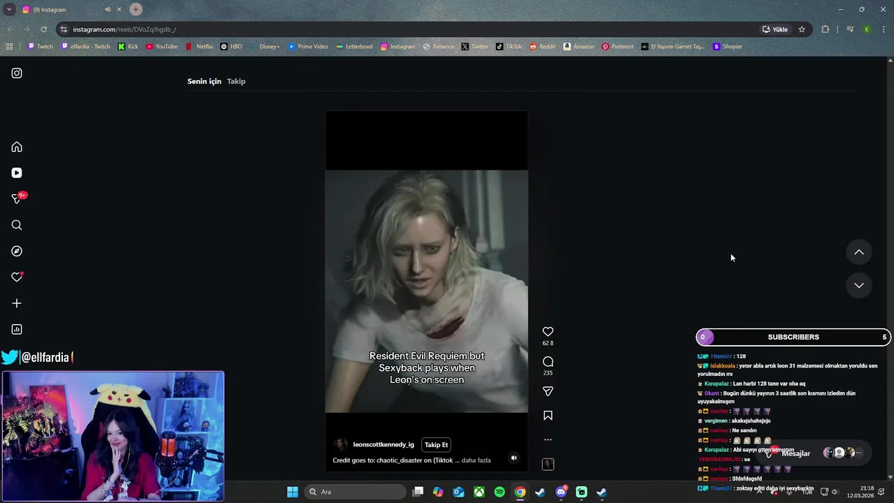Open a new browser tab

135,9
